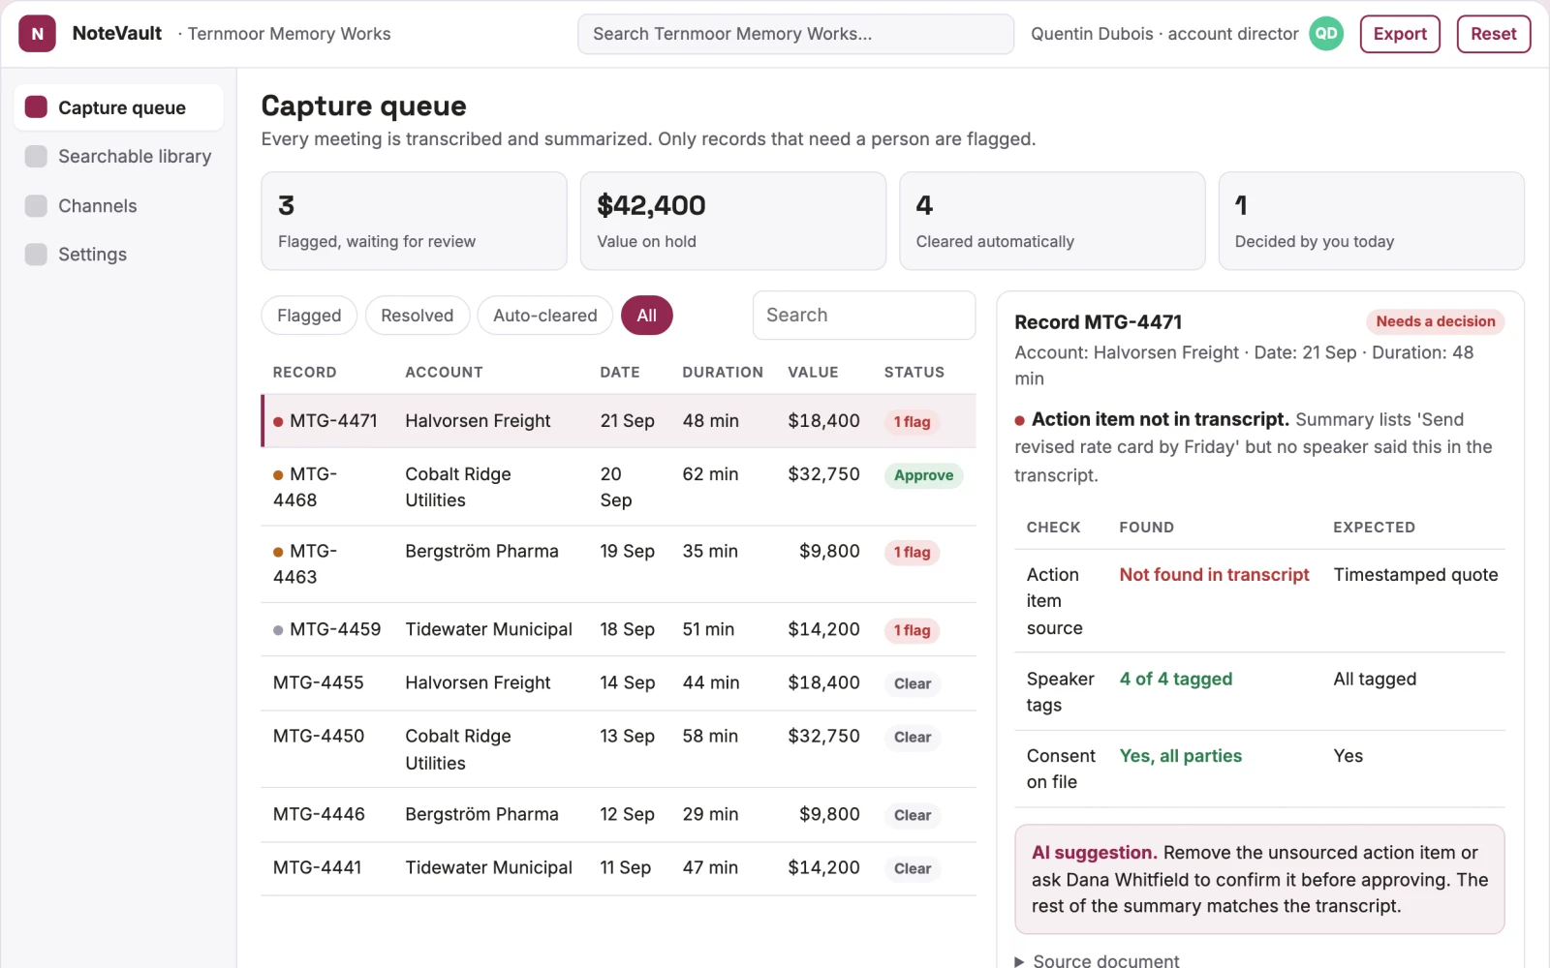Click the Reset button
Viewport: 1550px width, 968px height.
[1494, 34]
